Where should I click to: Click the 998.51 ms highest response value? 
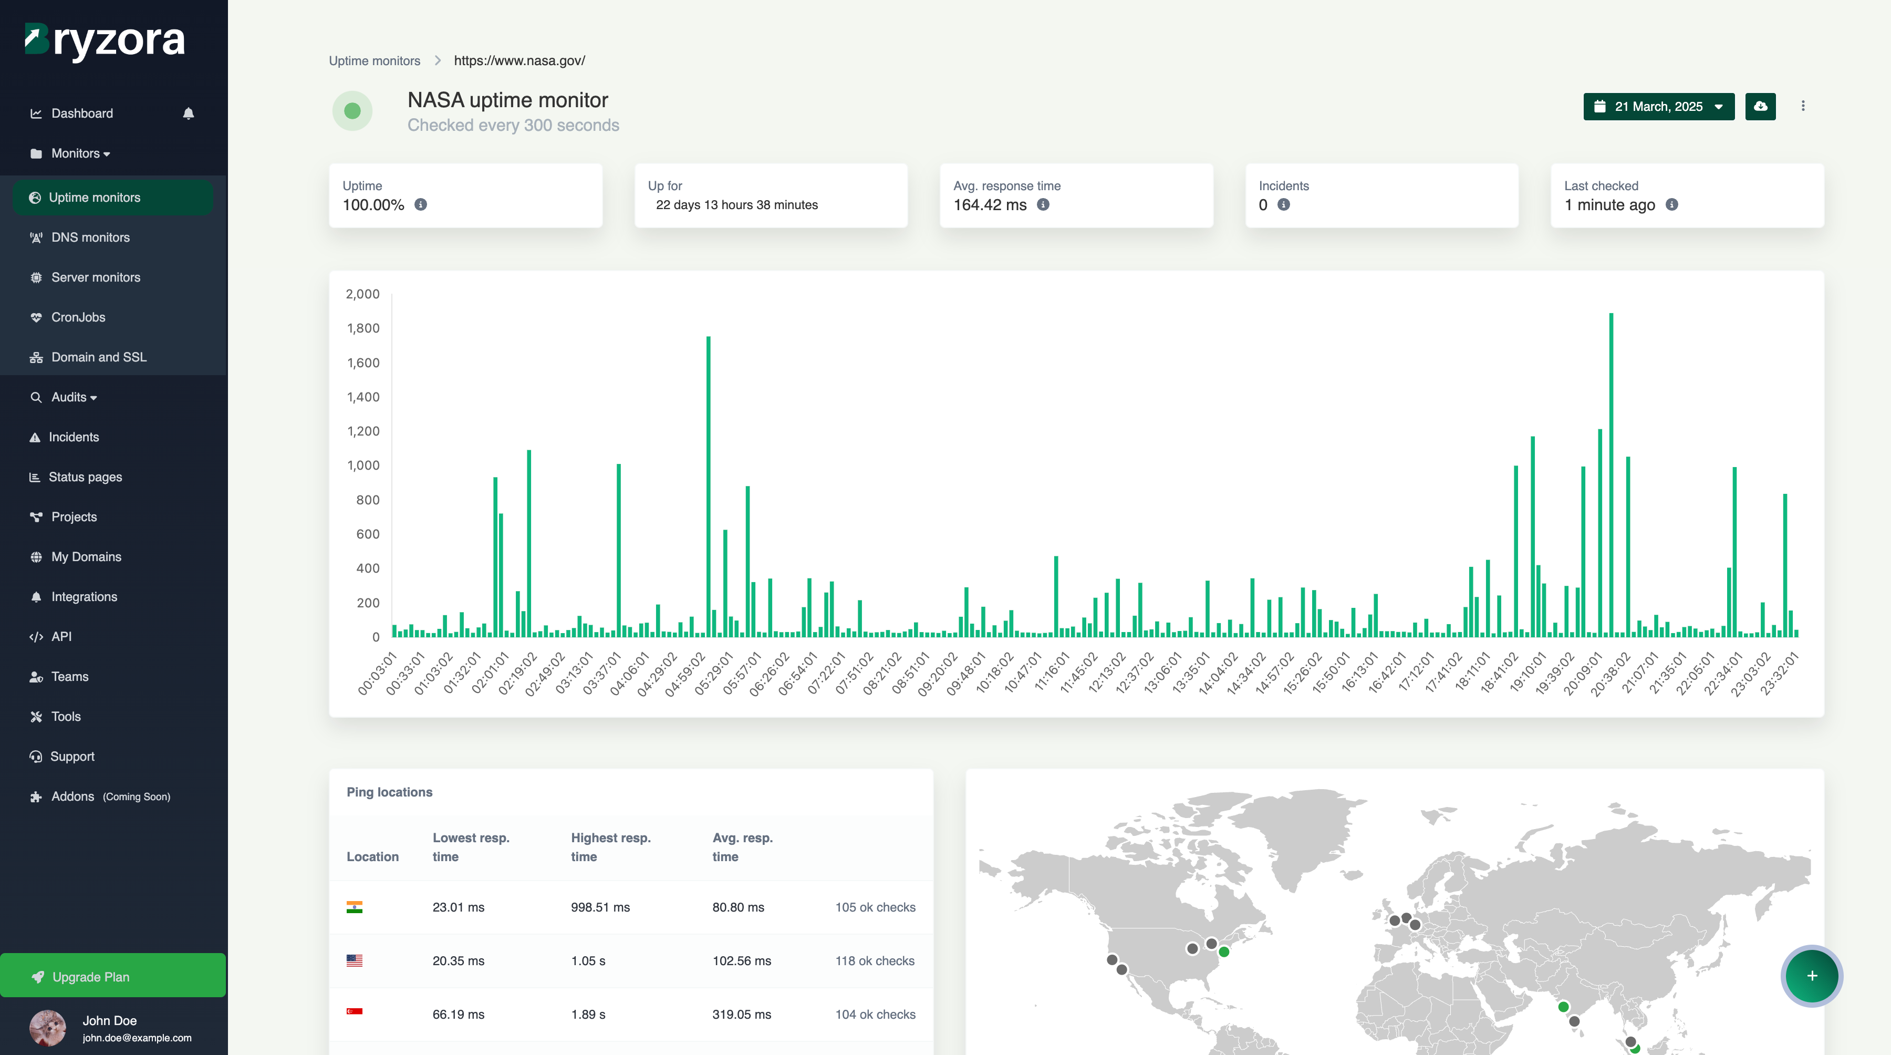(600, 907)
